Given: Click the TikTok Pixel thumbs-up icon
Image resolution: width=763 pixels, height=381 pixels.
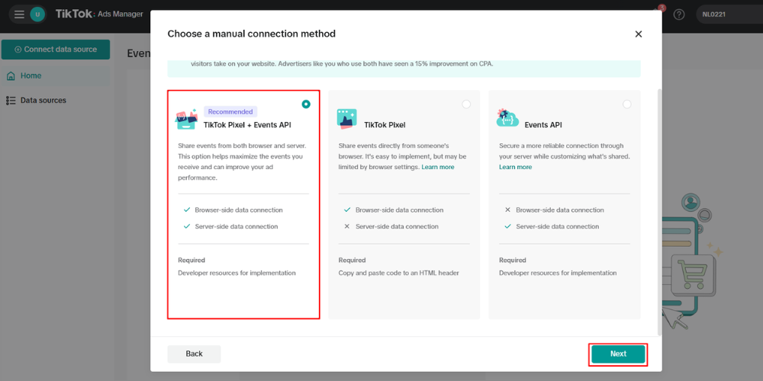Looking at the screenshot, I should [x=346, y=119].
